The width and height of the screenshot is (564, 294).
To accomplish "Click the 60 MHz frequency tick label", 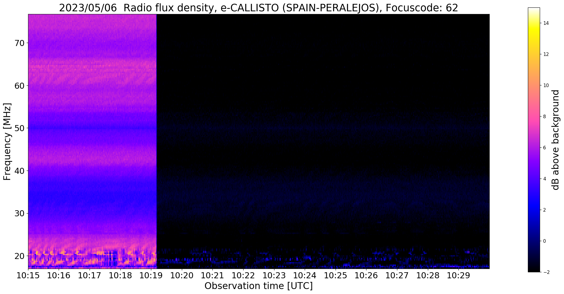I will point(19,86).
